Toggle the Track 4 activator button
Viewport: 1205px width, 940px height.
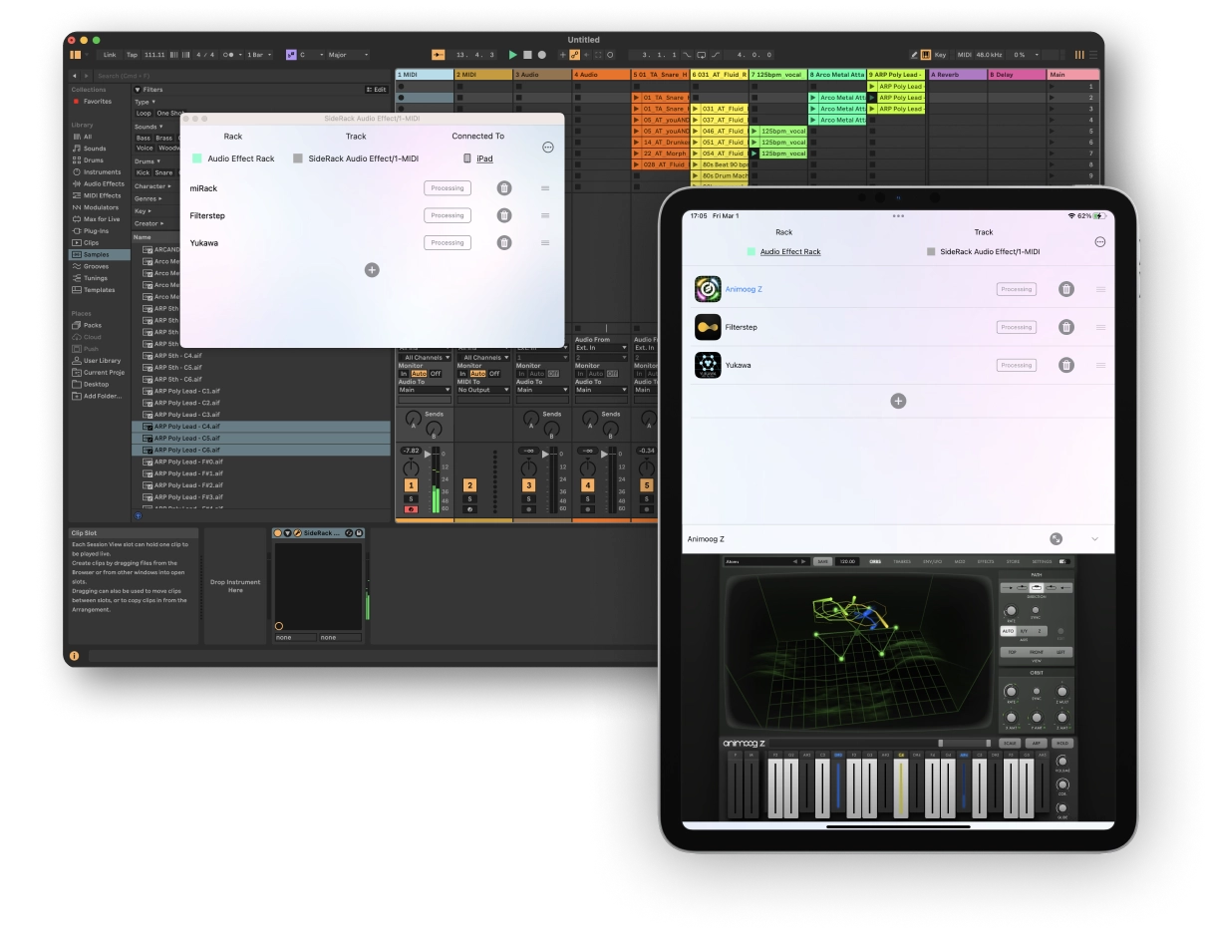(x=587, y=485)
